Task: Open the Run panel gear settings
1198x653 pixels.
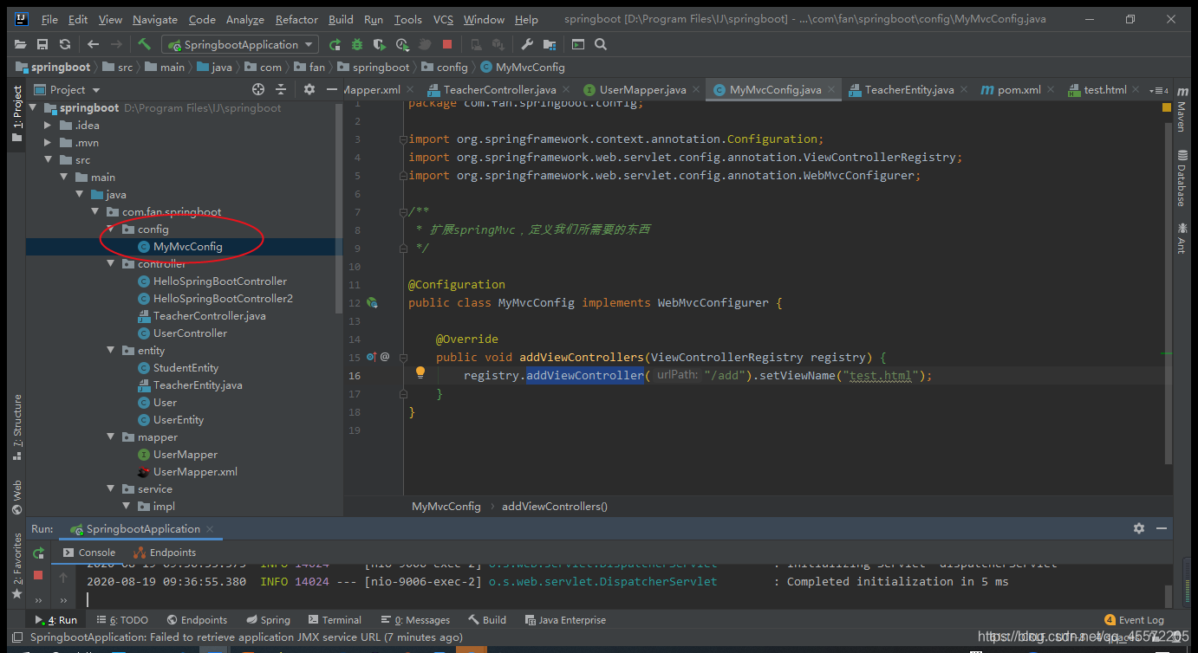Action: click(x=1139, y=528)
